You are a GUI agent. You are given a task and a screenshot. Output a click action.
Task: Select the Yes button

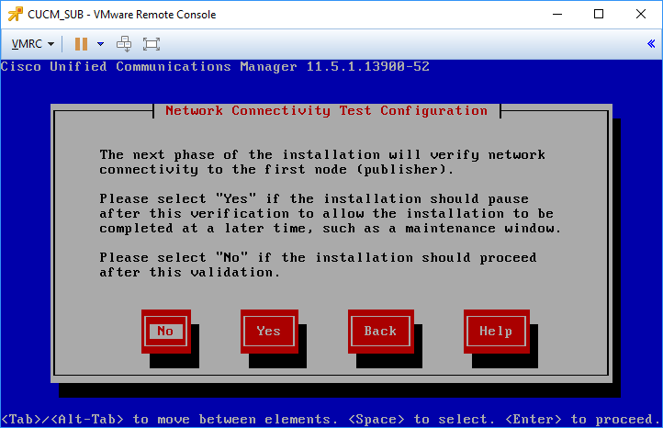point(269,332)
